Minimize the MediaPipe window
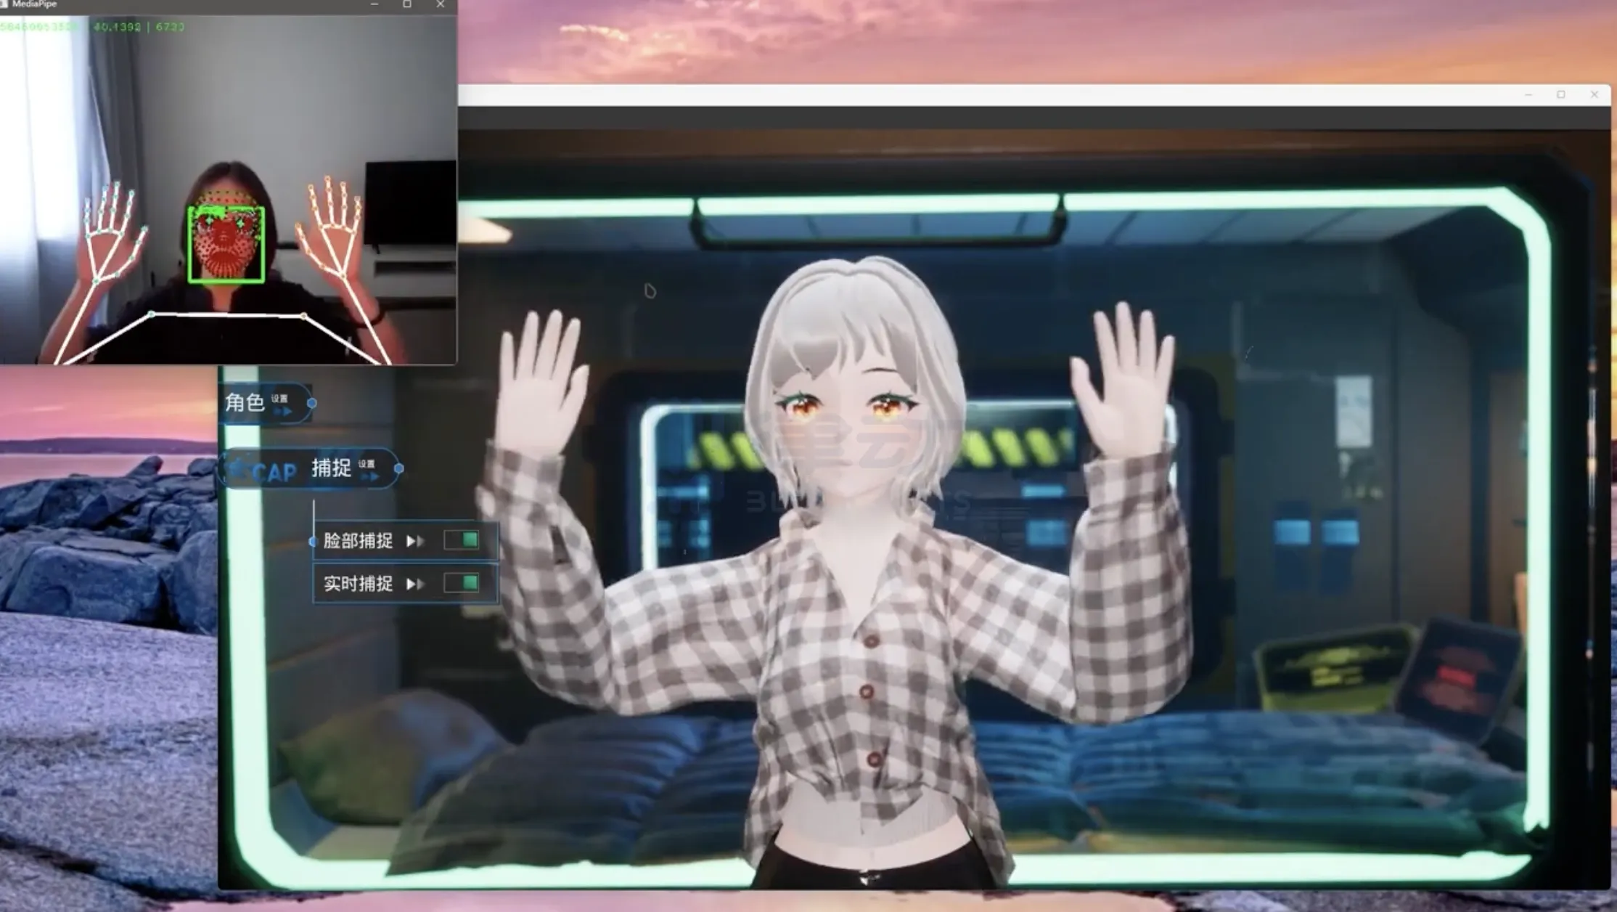The image size is (1617, 912). tap(374, 4)
